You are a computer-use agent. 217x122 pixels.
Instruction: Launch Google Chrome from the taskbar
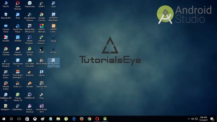(x=90, y=119)
